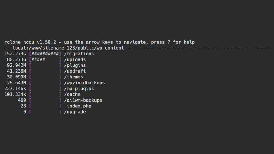
Task: Open the /ai1wm-backups folder
Action: click(x=83, y=100)
